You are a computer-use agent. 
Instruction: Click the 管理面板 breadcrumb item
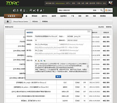pyautogui.click(x=45, y=22)
